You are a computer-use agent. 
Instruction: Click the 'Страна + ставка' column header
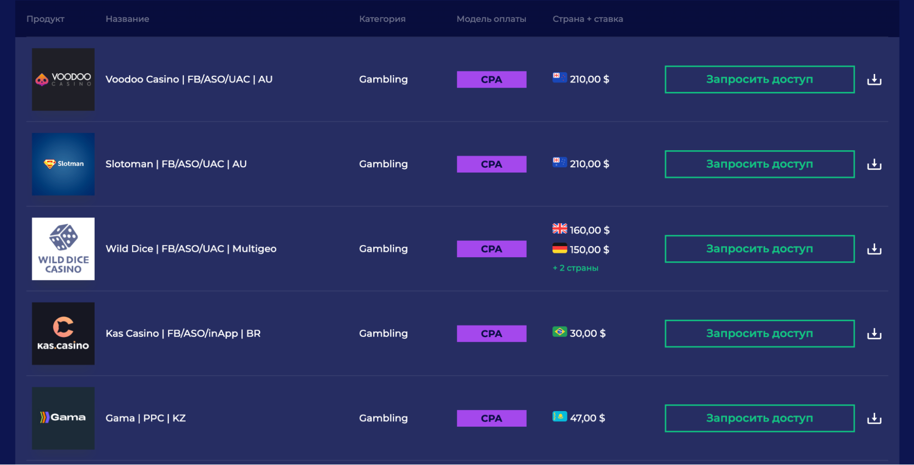point(588,19)
